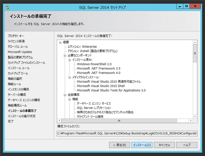The width and height of the screenshot is (205, 156).
Task: Click Visual Studio 2010 再頒布可能ファイル item
Action: [x=109, y=82]
